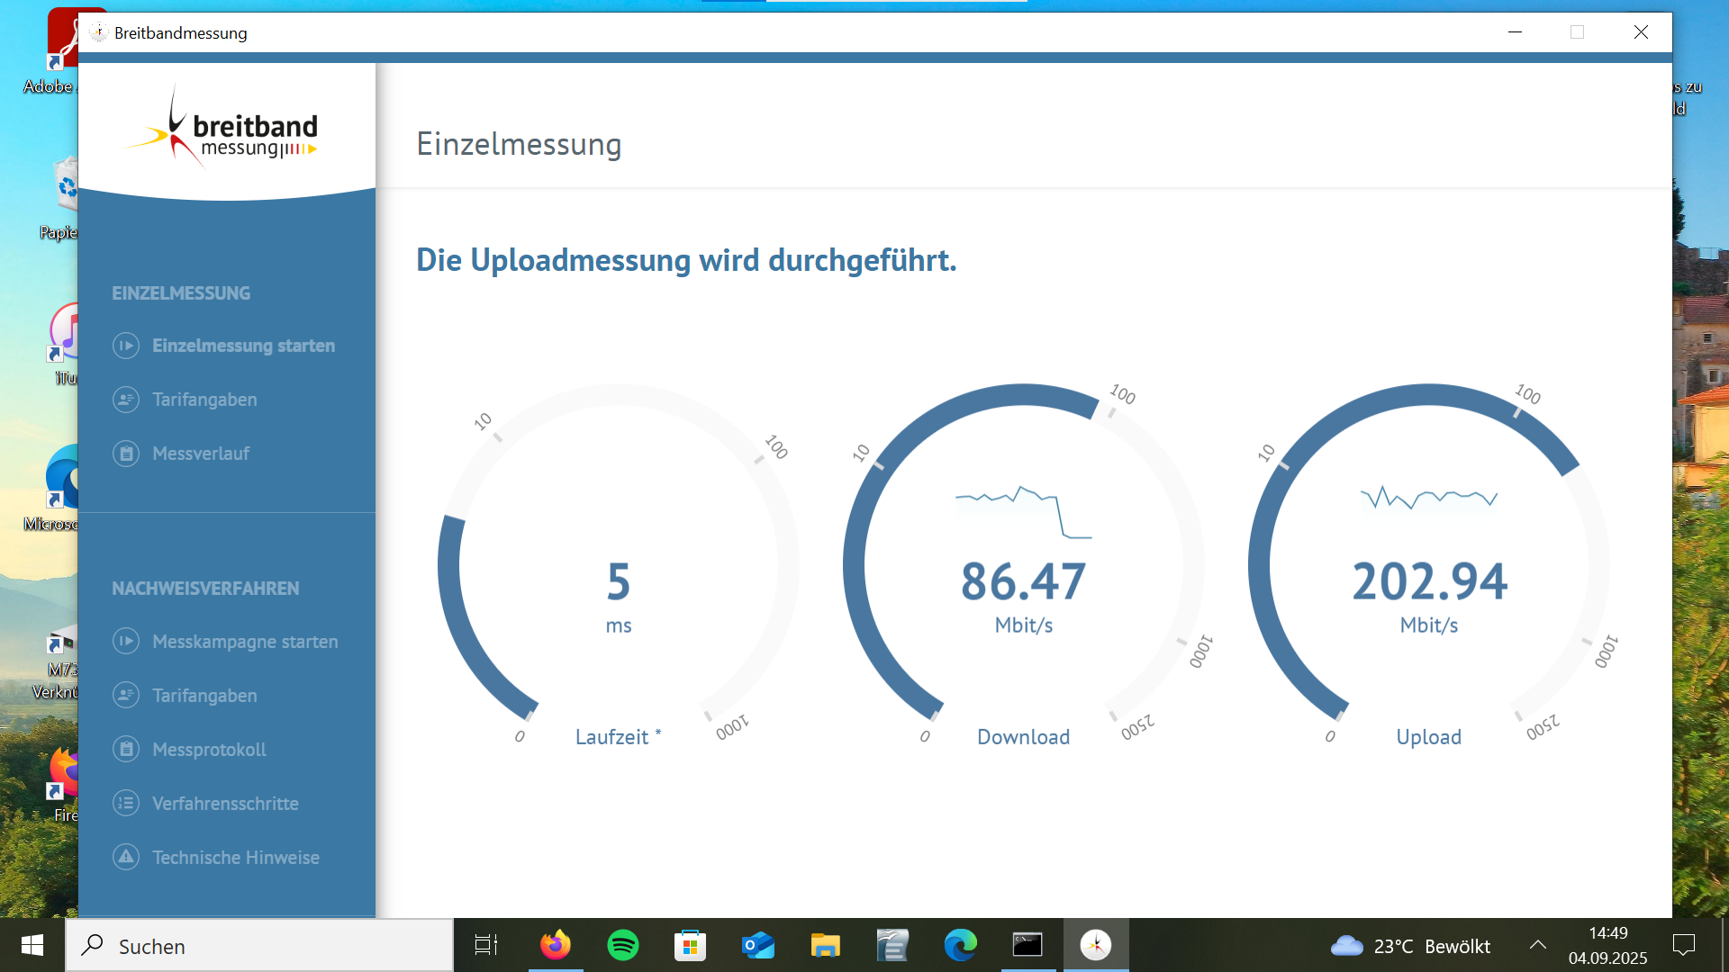Open the Verfahrensschritte menu item
The image size is (1729, 972).
[x=226, y=803]
